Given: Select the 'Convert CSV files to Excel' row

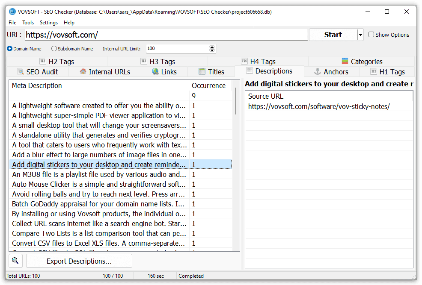Looking at the screenshot, I should click(x=121, y=243).
